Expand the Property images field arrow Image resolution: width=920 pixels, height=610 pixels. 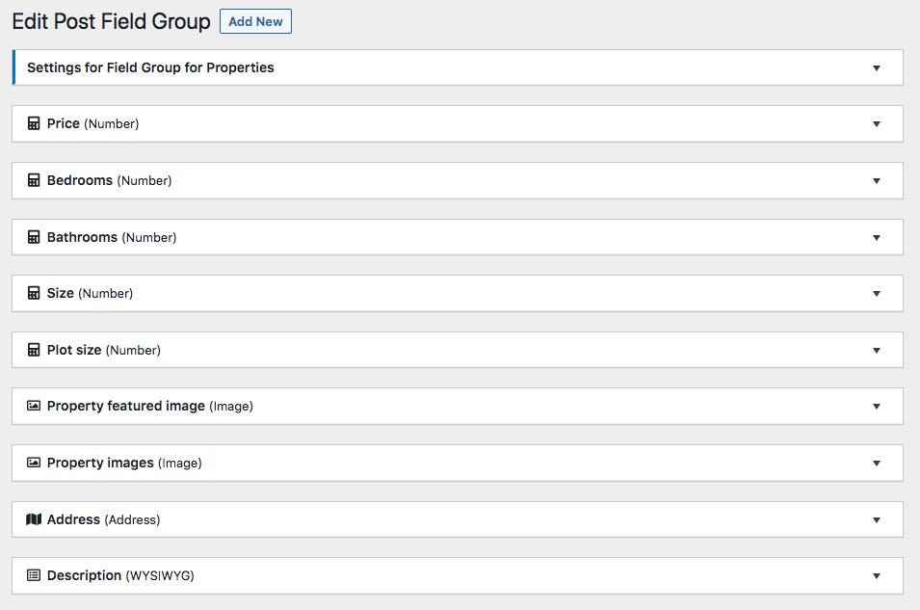(876, 463)
